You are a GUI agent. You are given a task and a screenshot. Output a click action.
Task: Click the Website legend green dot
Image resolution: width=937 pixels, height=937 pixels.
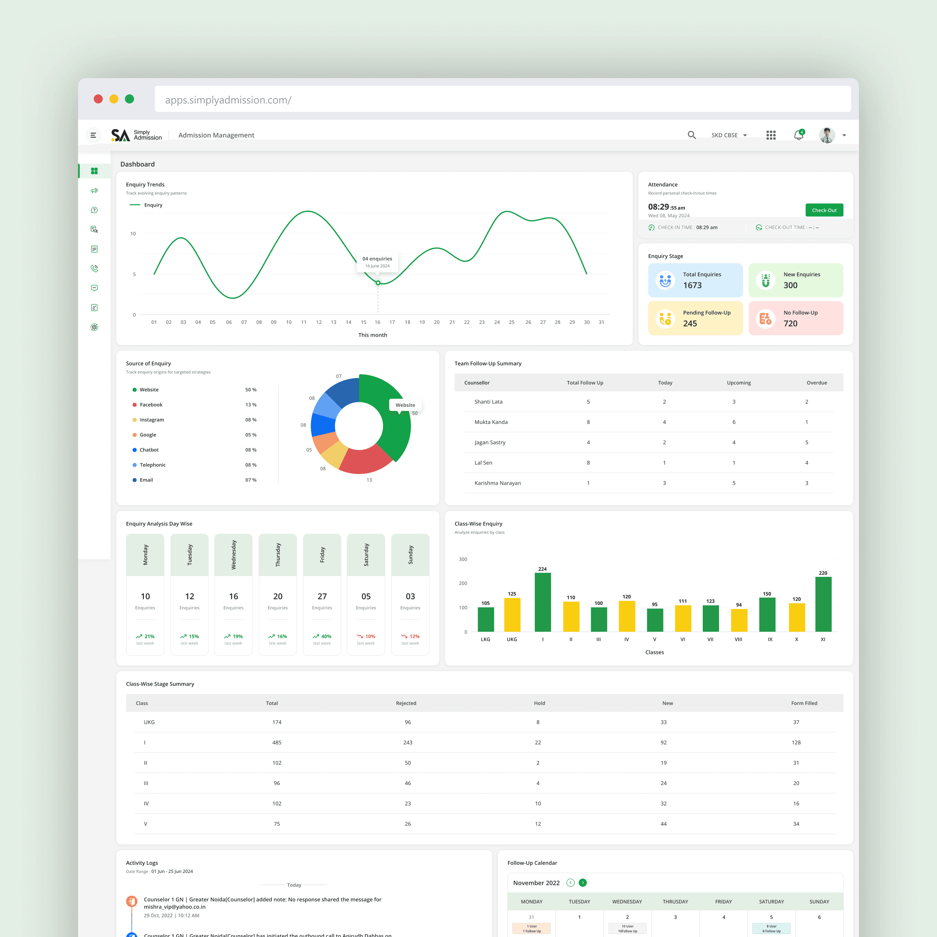point(134,389)
